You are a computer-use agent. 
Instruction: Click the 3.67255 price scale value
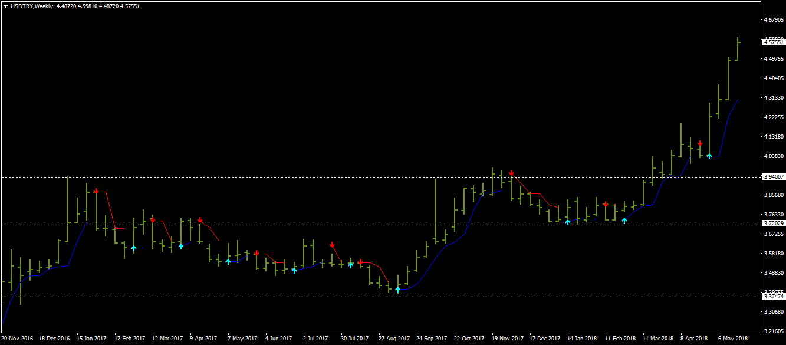pos(774,234)
